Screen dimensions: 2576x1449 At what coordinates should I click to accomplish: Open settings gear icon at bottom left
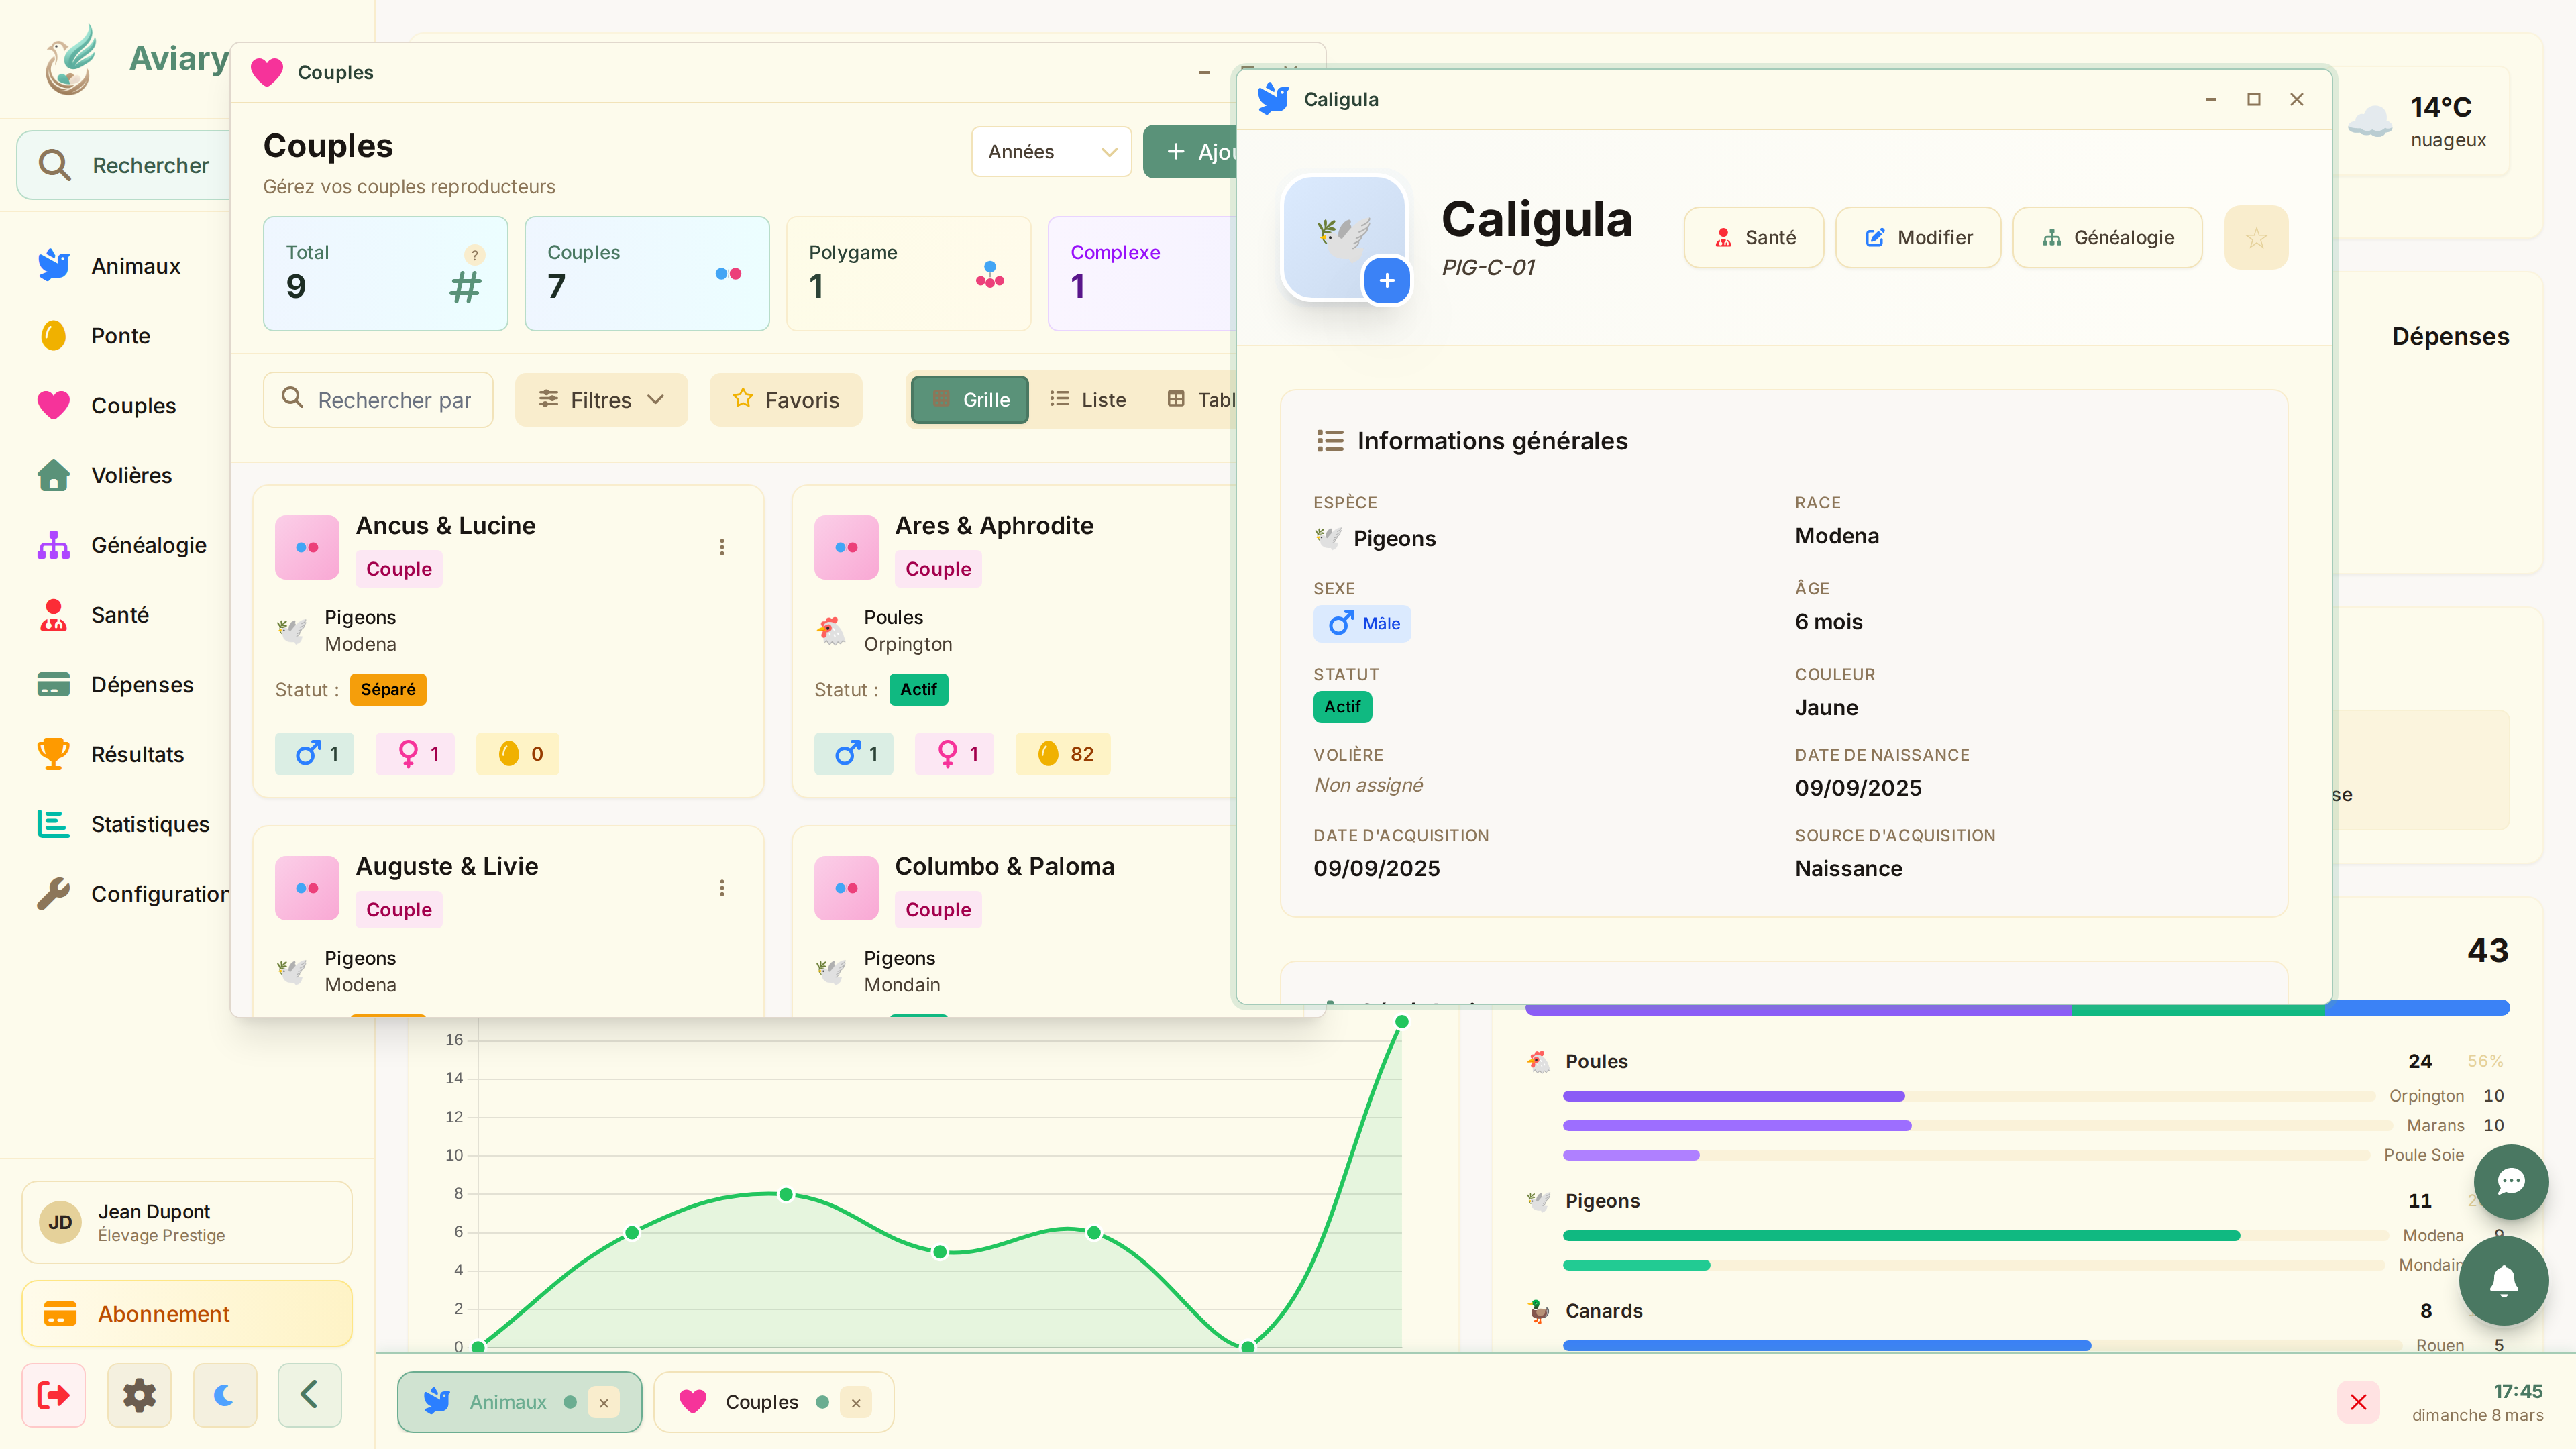click(x=139, y=1395)
